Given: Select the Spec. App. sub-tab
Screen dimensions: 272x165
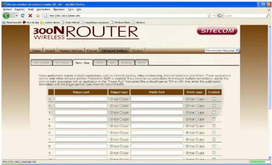Looking at the screenshot, I should pyautogui.click(x=83, y=63).
